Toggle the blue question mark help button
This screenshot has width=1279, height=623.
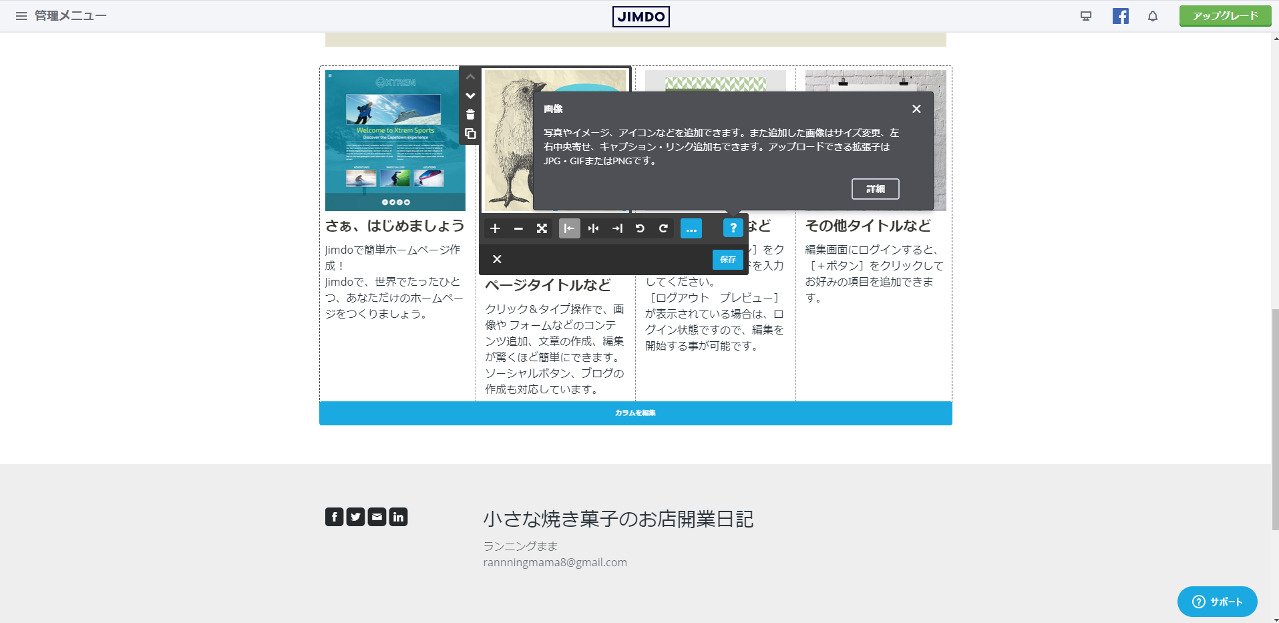pyautogui.click(x=733, y=228)
